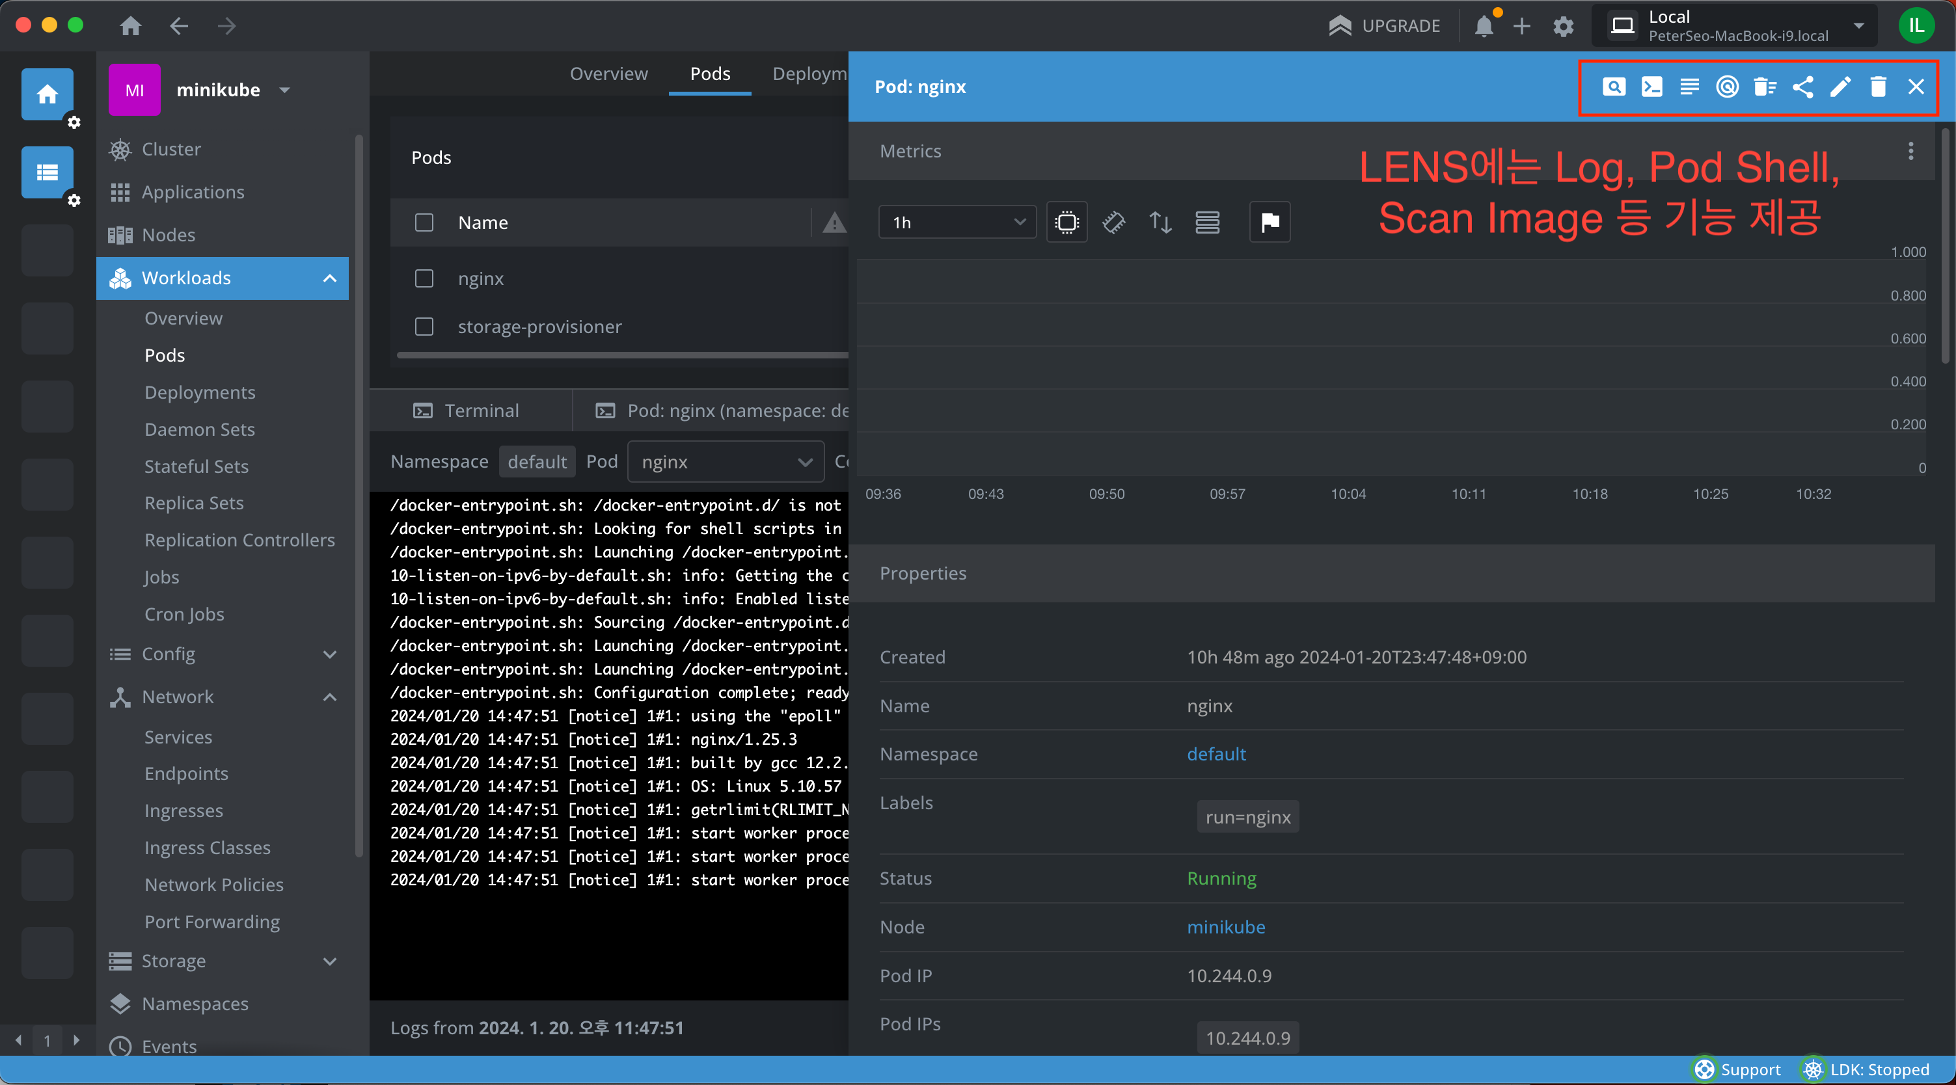Image resolution: width=1956 pixels, height=1085 pixels.
Task: Select the CPU chip metrics icon
Action: coord(1067,222)
